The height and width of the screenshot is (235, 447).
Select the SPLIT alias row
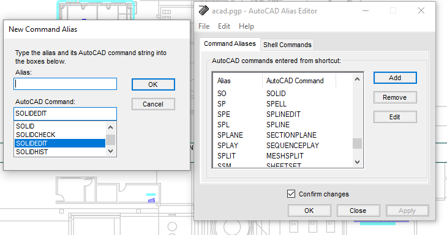click(x=283, y=156)
